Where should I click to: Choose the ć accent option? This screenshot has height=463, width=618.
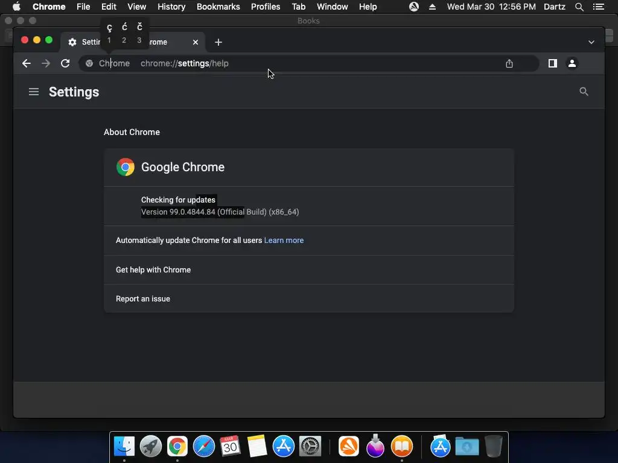(124, 33)
